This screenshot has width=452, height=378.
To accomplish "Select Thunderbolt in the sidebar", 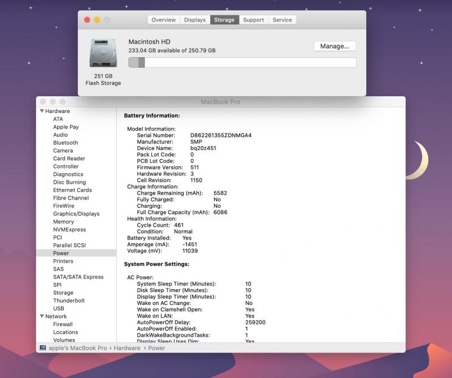I will tap(69, 300).
